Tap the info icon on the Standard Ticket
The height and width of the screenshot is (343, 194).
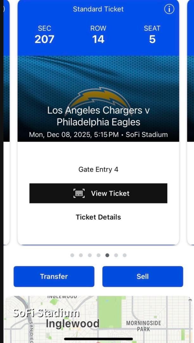[x=169, y=10]
